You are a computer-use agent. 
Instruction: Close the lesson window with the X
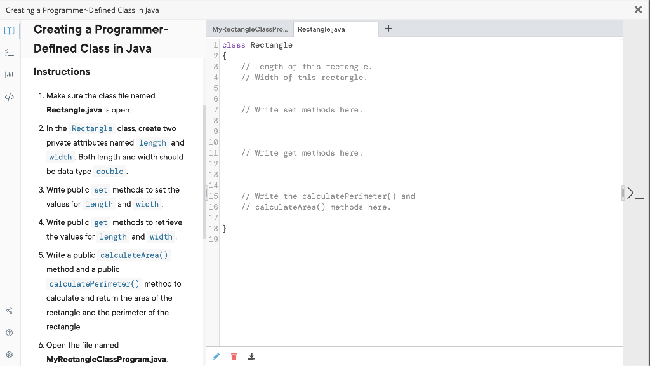pos(639,10)
